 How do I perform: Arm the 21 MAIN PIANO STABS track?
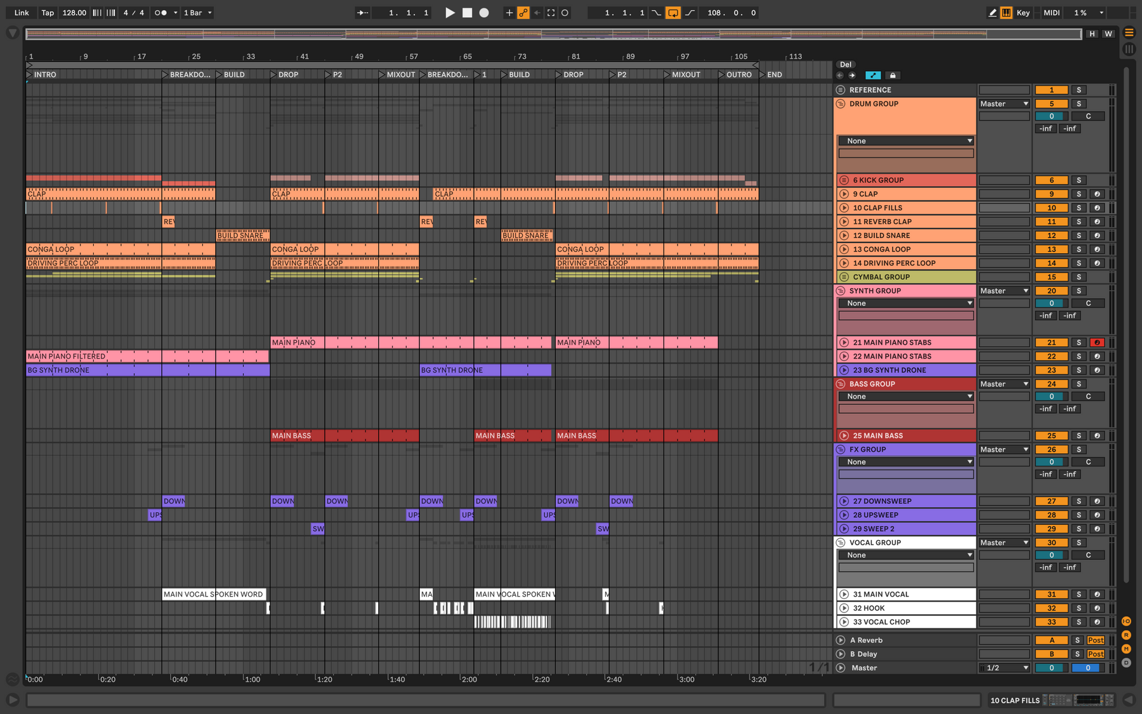[x=1097, y=343]
